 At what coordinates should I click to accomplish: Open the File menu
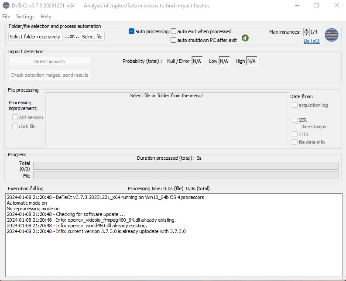pos(6,17)
